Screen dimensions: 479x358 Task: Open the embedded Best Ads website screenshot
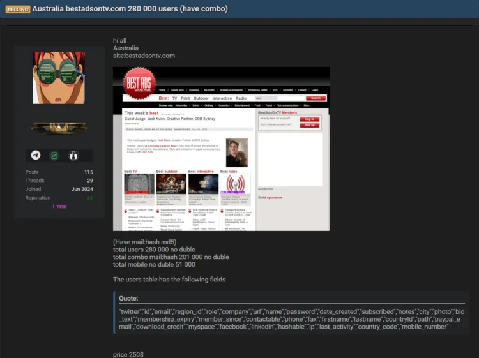pos(221,149)
